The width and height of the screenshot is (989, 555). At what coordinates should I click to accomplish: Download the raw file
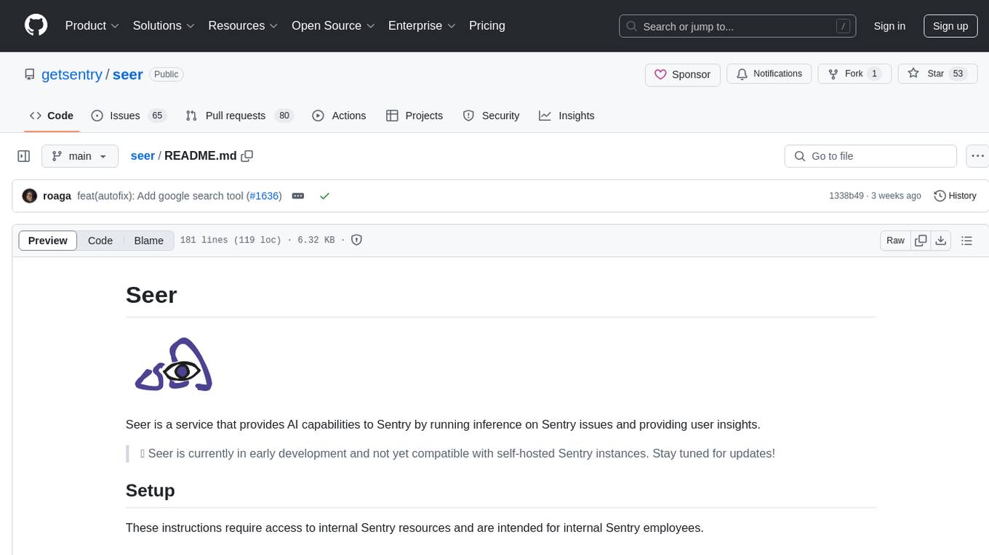[941, 240]
